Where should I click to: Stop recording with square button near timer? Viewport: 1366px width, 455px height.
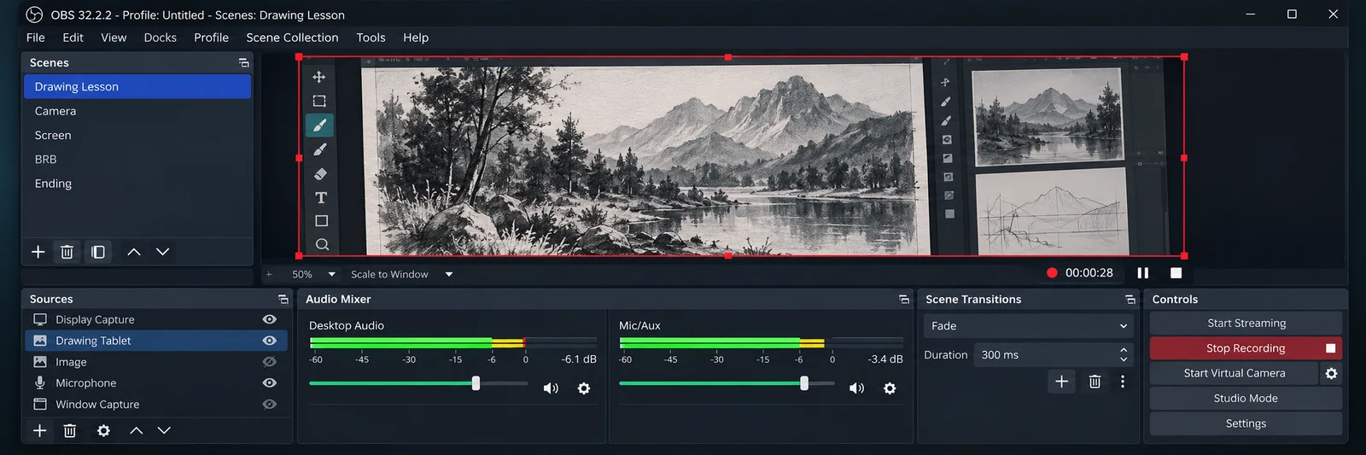[x=1176, y=273]
